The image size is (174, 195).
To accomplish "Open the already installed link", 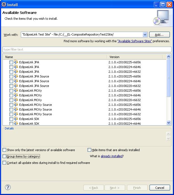I will (x=111, y=156).
